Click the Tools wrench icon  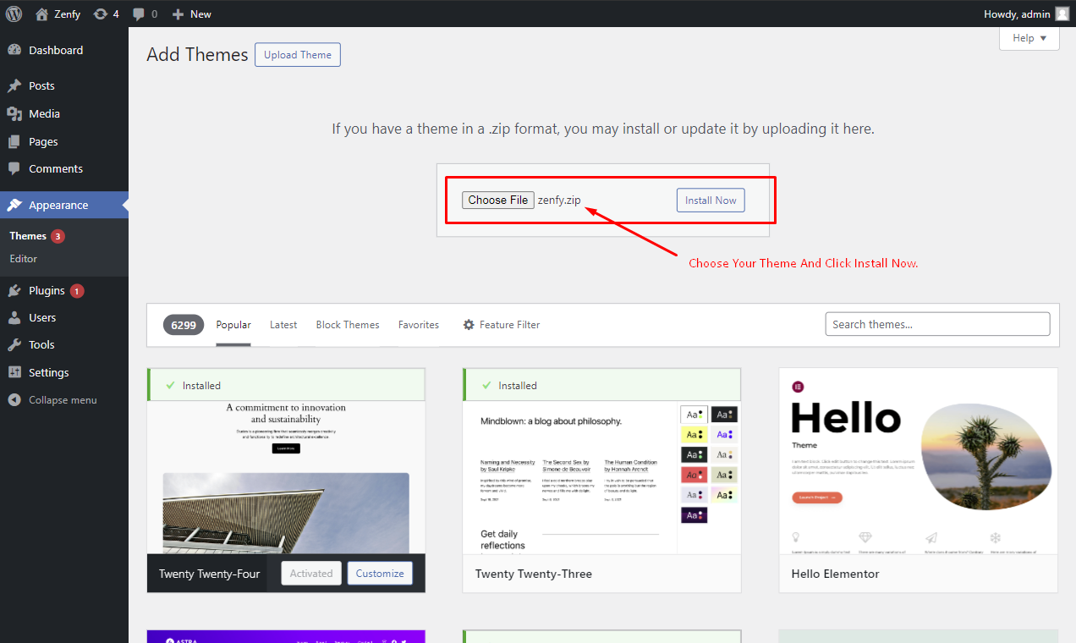tap(14, 344)
